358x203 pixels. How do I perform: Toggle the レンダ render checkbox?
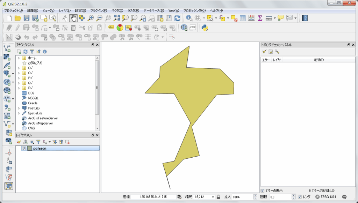(299, 197)
